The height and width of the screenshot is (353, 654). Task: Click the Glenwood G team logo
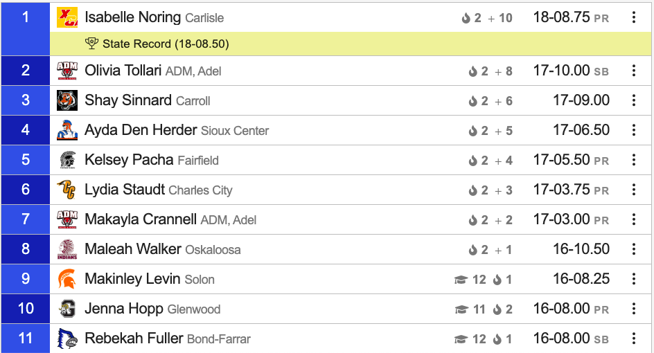(x=67, y=309)
